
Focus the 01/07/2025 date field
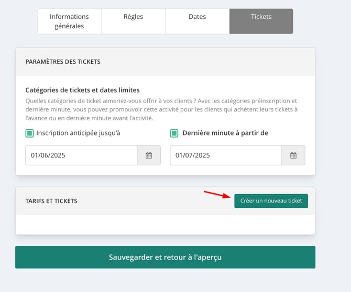226,155
